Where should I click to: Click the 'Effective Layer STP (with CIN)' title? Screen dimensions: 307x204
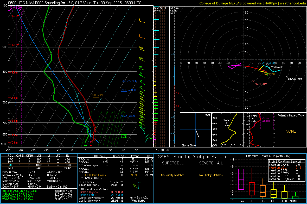pos(268,156)
